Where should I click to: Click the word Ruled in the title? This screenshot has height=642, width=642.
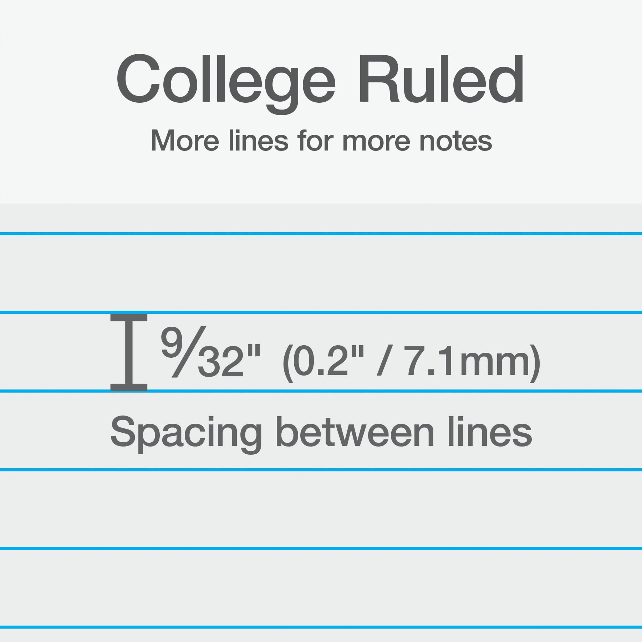pos(442,79)
